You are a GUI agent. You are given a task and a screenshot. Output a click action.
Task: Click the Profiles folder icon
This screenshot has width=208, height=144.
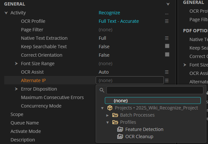coord(115,122)
